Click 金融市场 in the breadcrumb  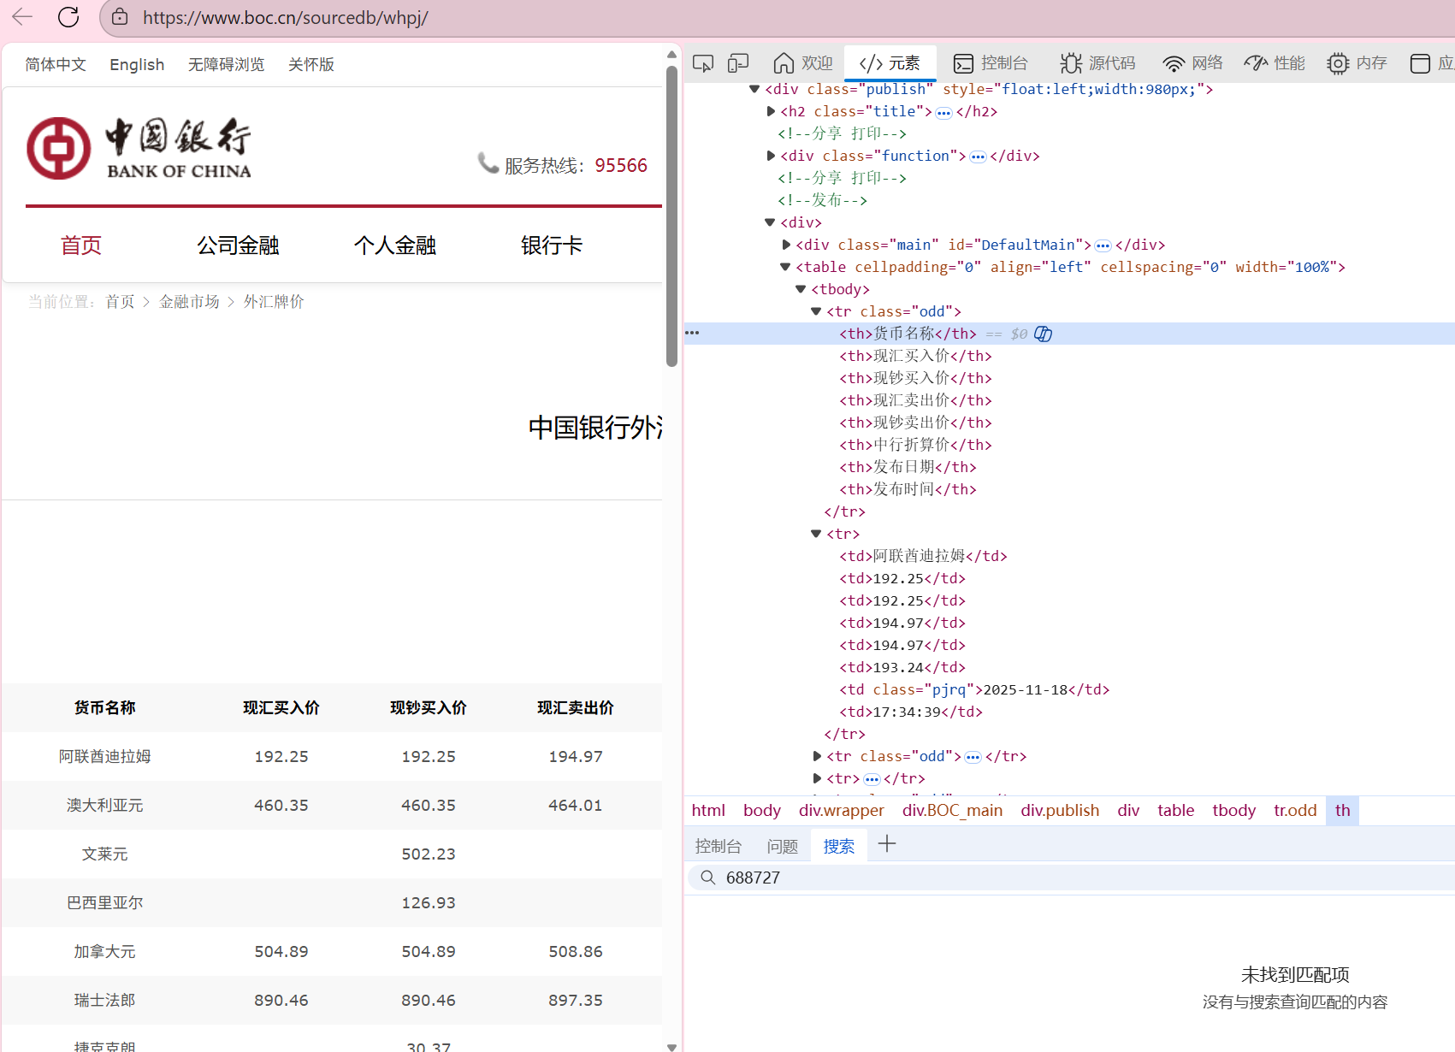[189, 302]
